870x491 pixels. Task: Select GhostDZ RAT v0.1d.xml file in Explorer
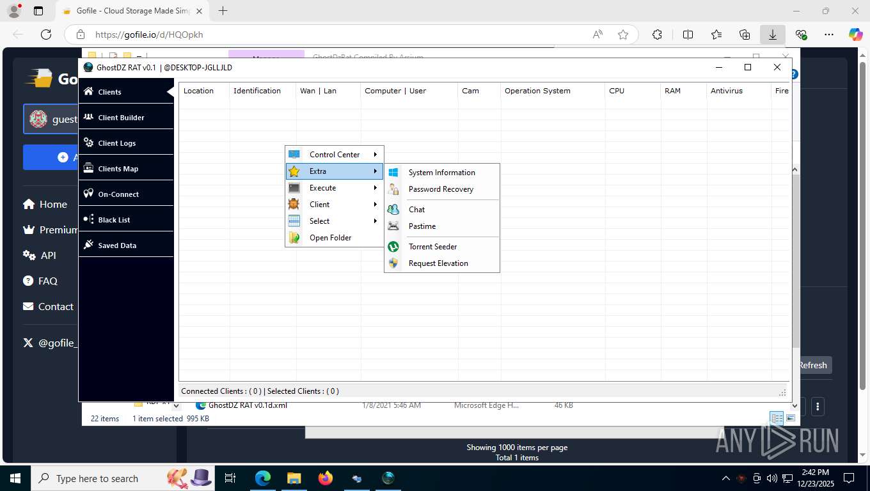248,405
